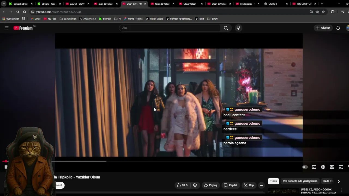The width and height of the screenshot is (349, 196).
Task: View site information icon in the address bar
Action: (32, 12)
